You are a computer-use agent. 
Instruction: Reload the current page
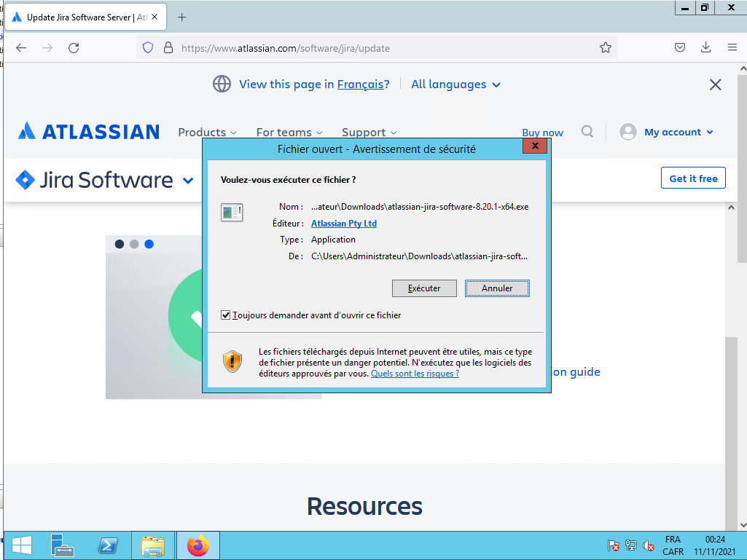(x=74, y=47)
